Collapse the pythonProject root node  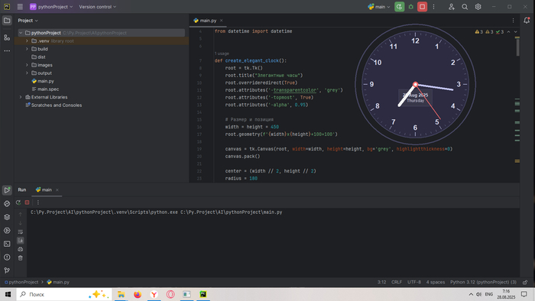[21, 33]
